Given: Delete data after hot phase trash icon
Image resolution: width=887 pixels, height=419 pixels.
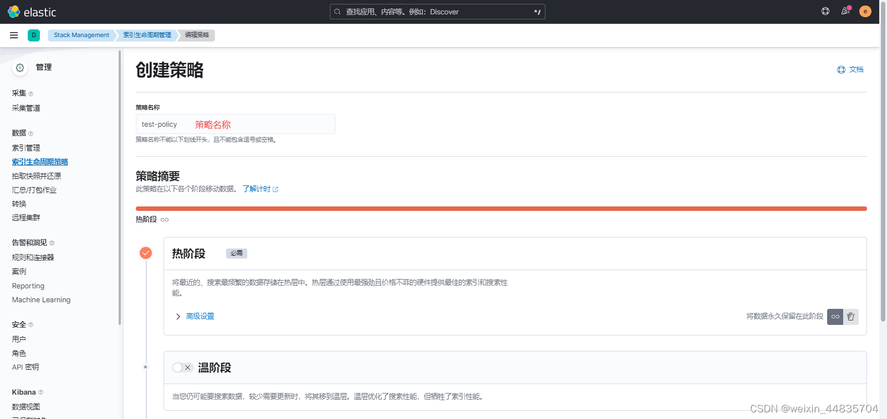Looking at the screenshot, I should [x=851, y=317].
